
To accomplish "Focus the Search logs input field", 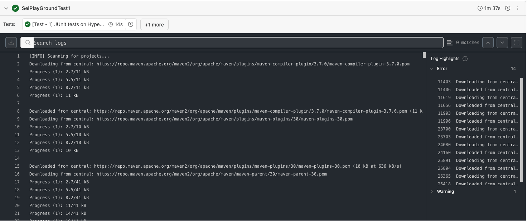I will click(236, 43).
